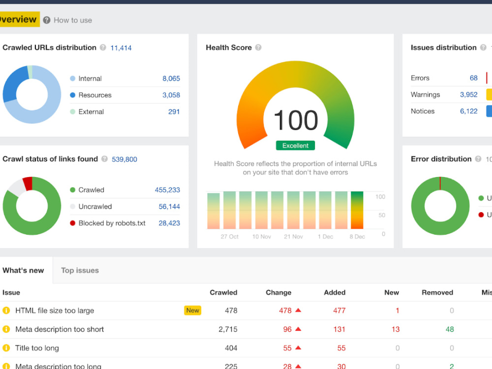
Task: Open Uncrawled links count 56,144
Action: (x=169, y=207)
